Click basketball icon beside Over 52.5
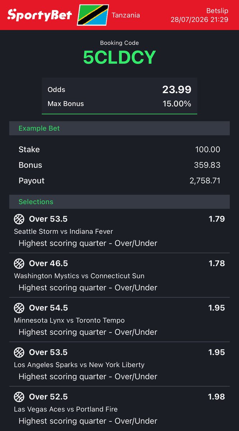This screenshot has height=431, width=239. coord(19,397)
